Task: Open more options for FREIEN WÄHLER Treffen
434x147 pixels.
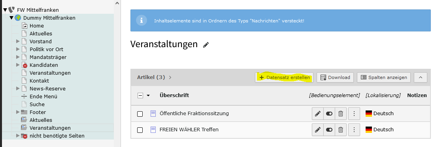Action: (x=354, y=130)
